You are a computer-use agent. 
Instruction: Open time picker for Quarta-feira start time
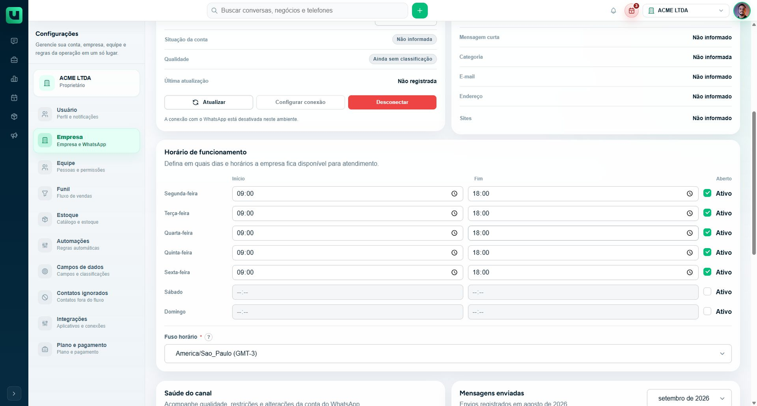pyautogui.click(x=454, y=233)
